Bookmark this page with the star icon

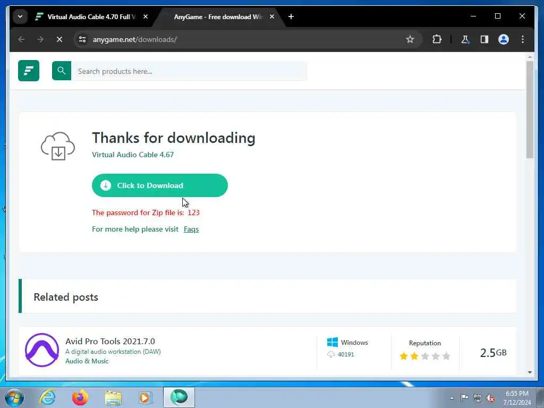tap(410, 39)
